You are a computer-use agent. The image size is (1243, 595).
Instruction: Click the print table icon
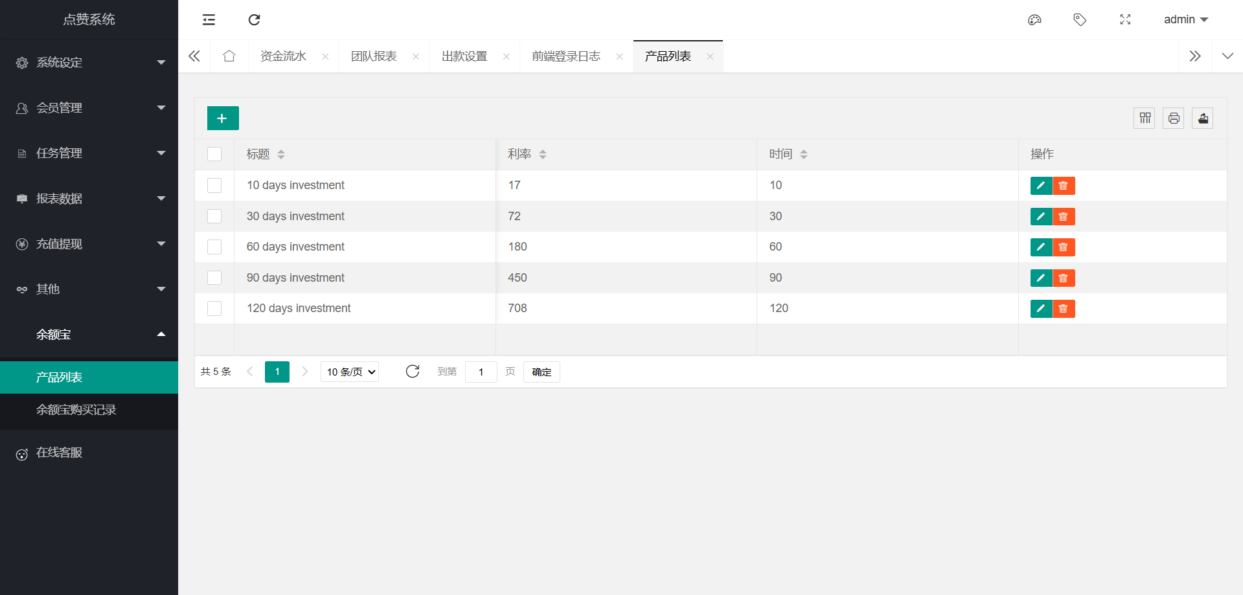[x=1173, y=118]
